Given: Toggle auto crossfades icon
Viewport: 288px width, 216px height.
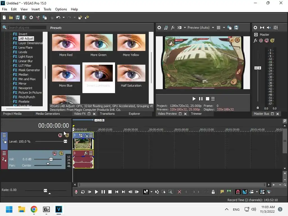Looking at the screenshot, I should pyautogui.click(x=244, y=192).
